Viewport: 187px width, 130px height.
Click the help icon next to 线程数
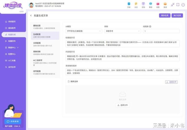150,26
